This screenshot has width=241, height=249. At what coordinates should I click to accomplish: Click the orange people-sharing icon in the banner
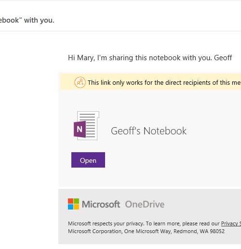pos(80,82)
